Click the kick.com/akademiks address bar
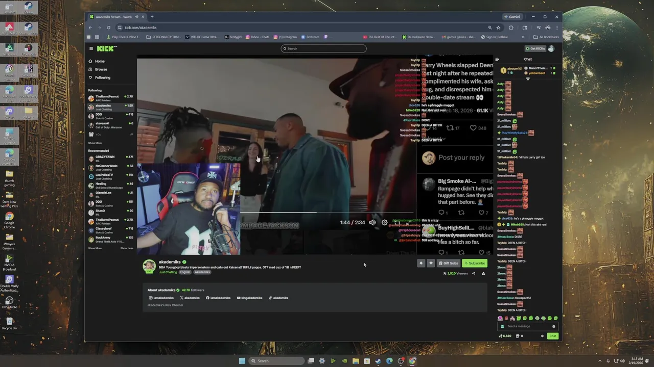The image size is (654, 367). click(301, 28)
